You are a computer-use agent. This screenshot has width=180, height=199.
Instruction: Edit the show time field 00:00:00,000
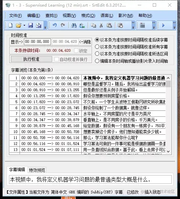tap(37, 42)
